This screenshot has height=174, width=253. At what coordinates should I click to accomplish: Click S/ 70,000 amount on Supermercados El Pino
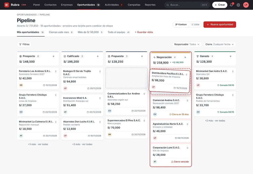(114, 128)
